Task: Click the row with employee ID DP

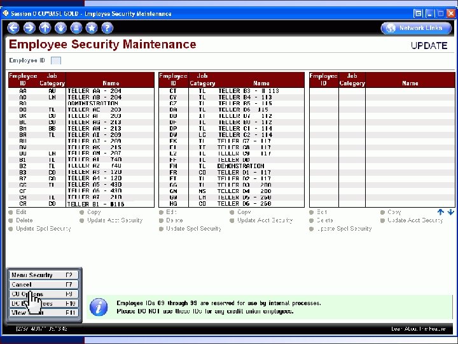Action: tap(232, 129)
